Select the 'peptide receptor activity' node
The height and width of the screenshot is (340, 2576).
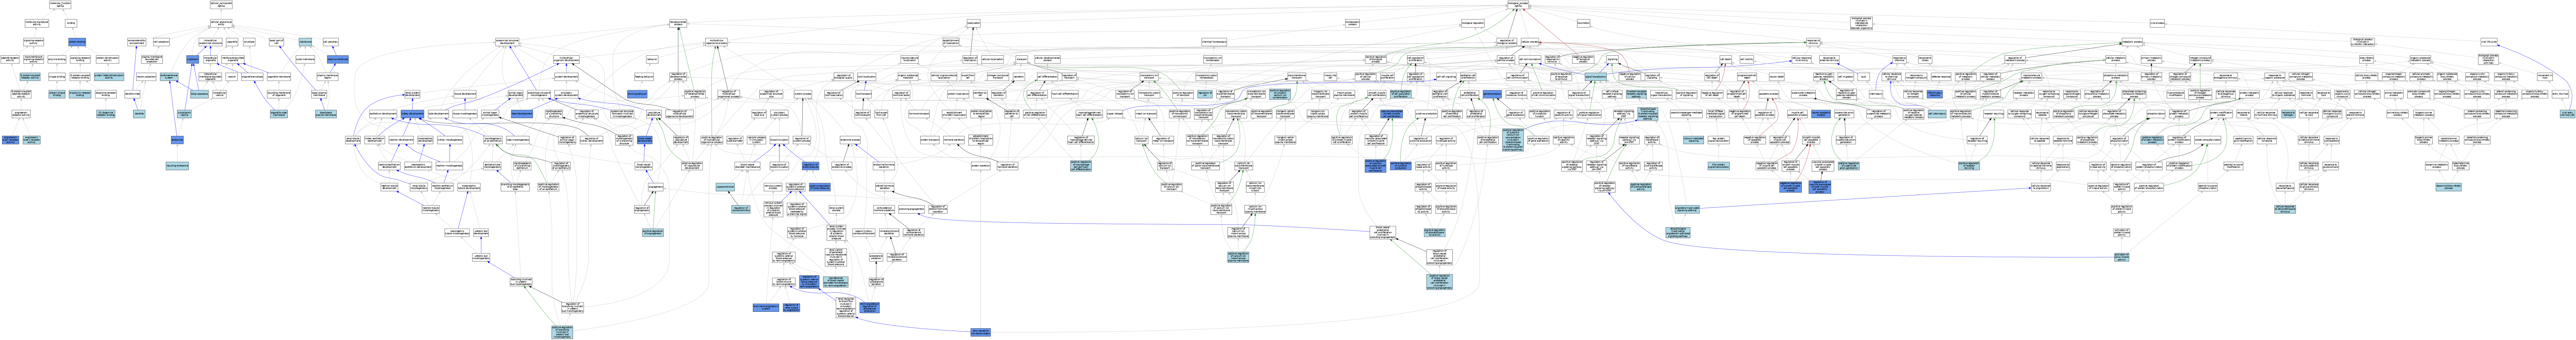pyautogui.click(x=10, y=59)
